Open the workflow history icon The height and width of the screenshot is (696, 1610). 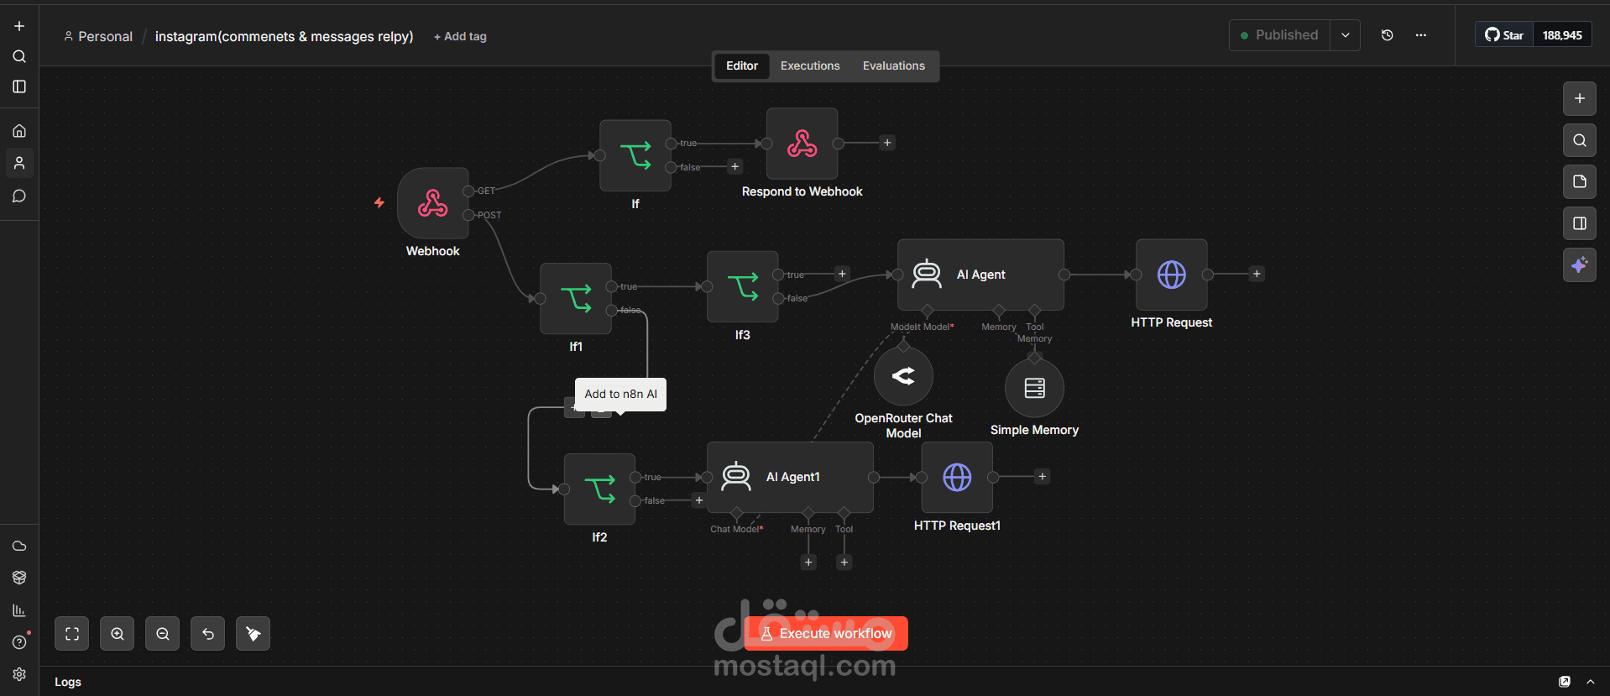1387,35
